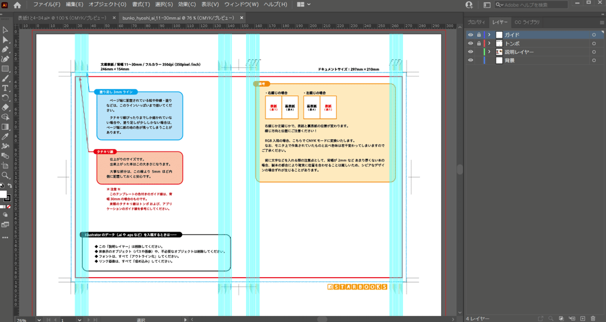This screenshot has width=606, height=322.
Task: Click the next page navigation button
Action: click(87, 319)
